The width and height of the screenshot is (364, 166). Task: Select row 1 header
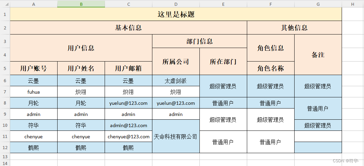(x=5, y=14)
